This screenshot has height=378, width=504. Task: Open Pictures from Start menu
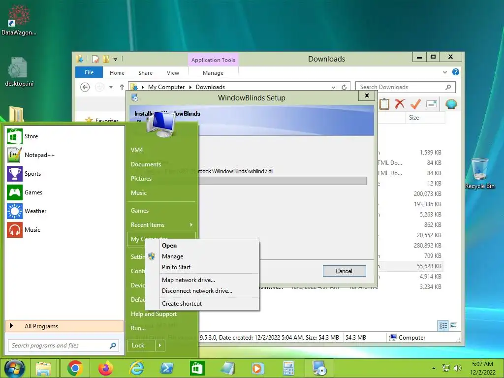pyautogui.click(x=141, y=178)
